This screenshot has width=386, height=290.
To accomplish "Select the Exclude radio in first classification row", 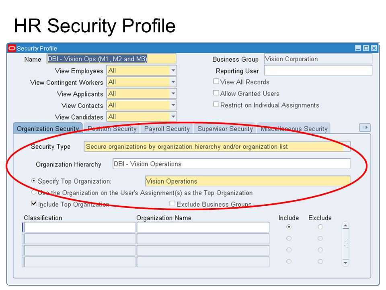I will tap(320, 227).
